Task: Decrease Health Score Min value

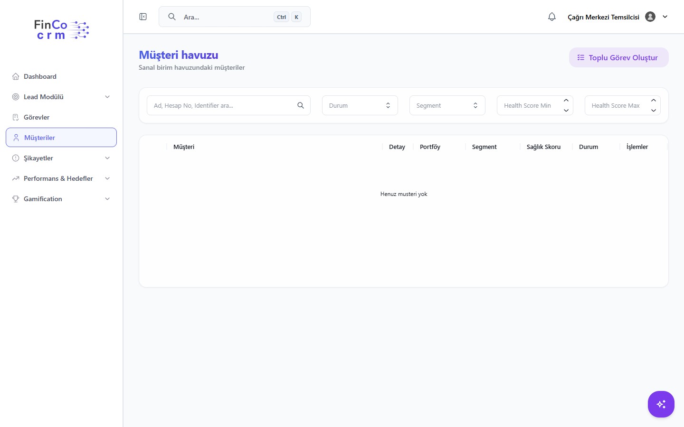Action: point(566,110)
